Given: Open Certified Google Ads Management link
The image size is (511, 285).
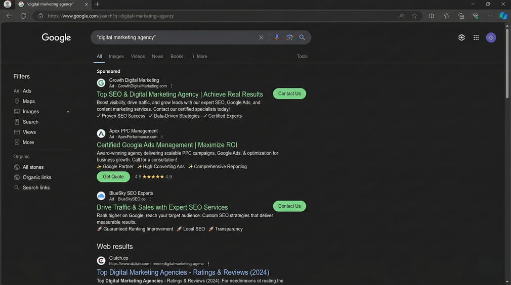Looking at the screenshot, I should (167, 145).
